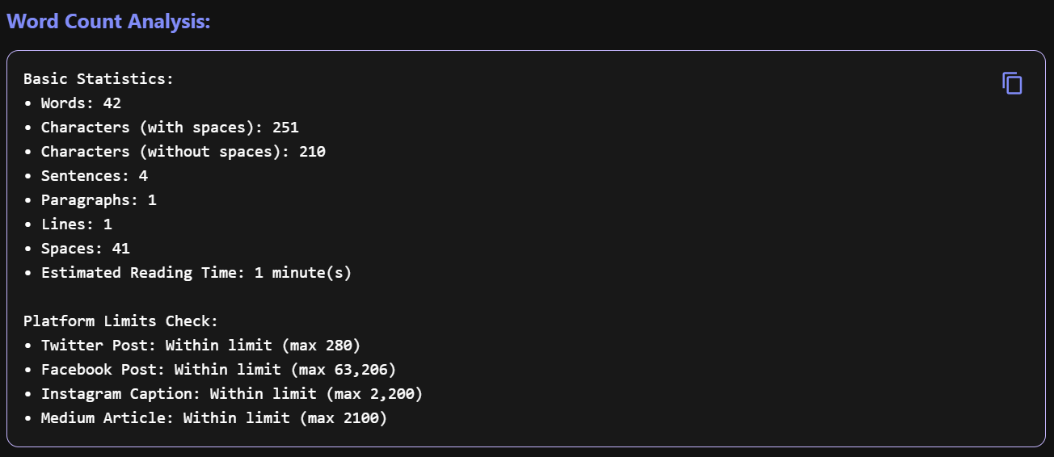The width and height of the screenshot is (1054, 457).
Task: Click the Paragraphs: 1 entry
Action: point(91,200)
